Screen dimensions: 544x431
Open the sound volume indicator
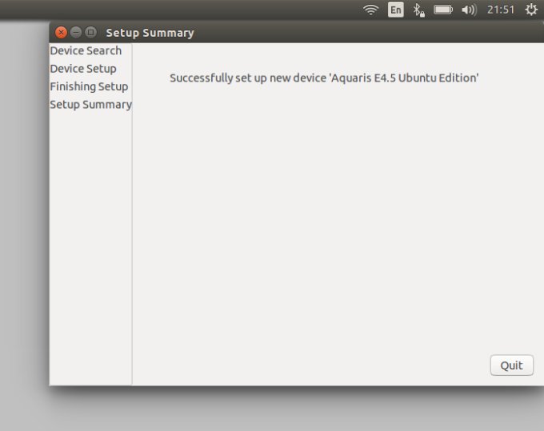(x=469, y=10)
